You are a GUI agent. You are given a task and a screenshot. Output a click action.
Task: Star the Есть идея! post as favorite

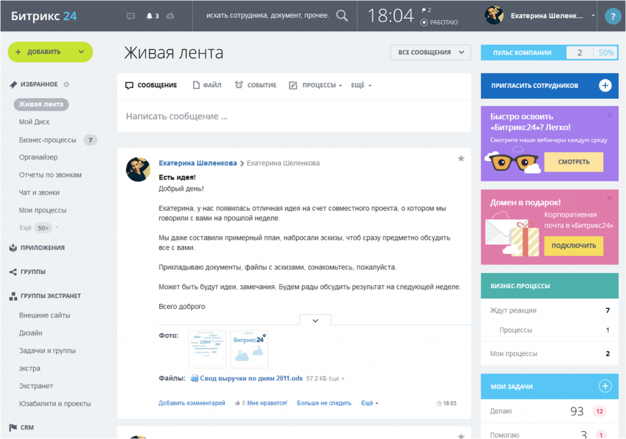461,159
